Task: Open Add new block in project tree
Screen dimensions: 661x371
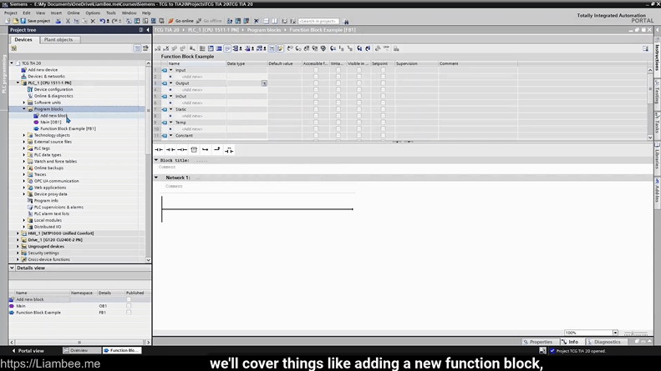Action: (53, 116)
